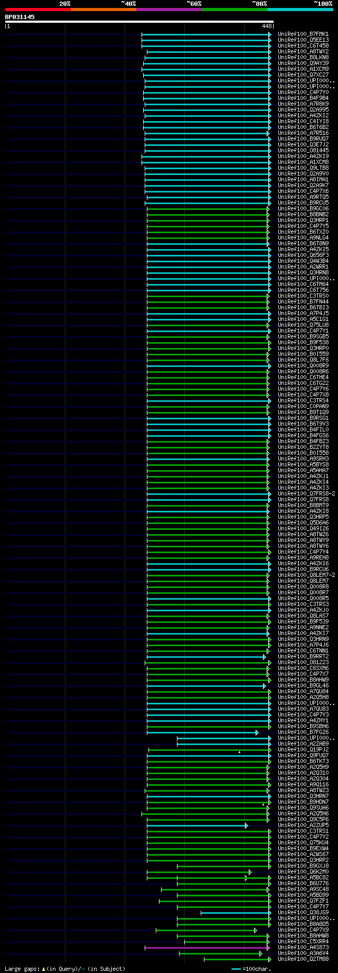Select label UniRef100_B9RUQ7

coord(303,139)
